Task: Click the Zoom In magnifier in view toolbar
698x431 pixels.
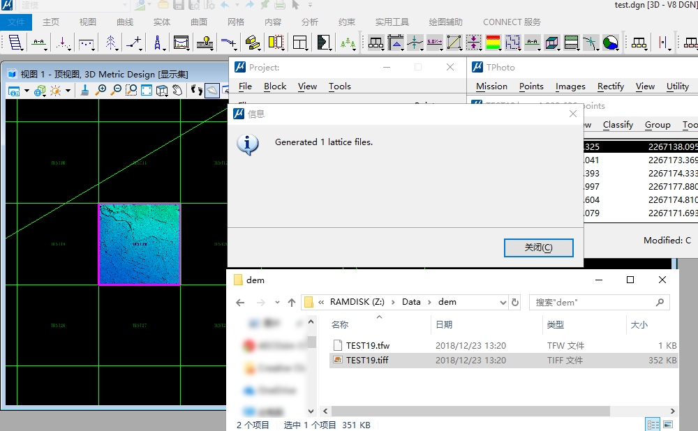Action: (101, 91)
